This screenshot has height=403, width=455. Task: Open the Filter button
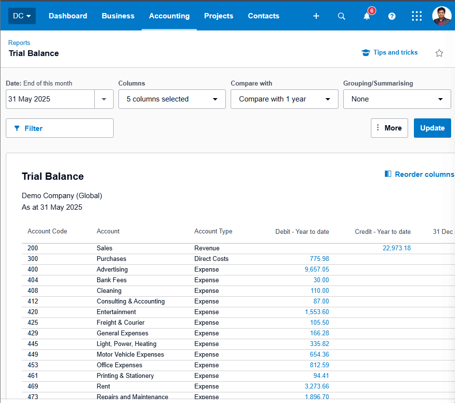tap(59, 128)
